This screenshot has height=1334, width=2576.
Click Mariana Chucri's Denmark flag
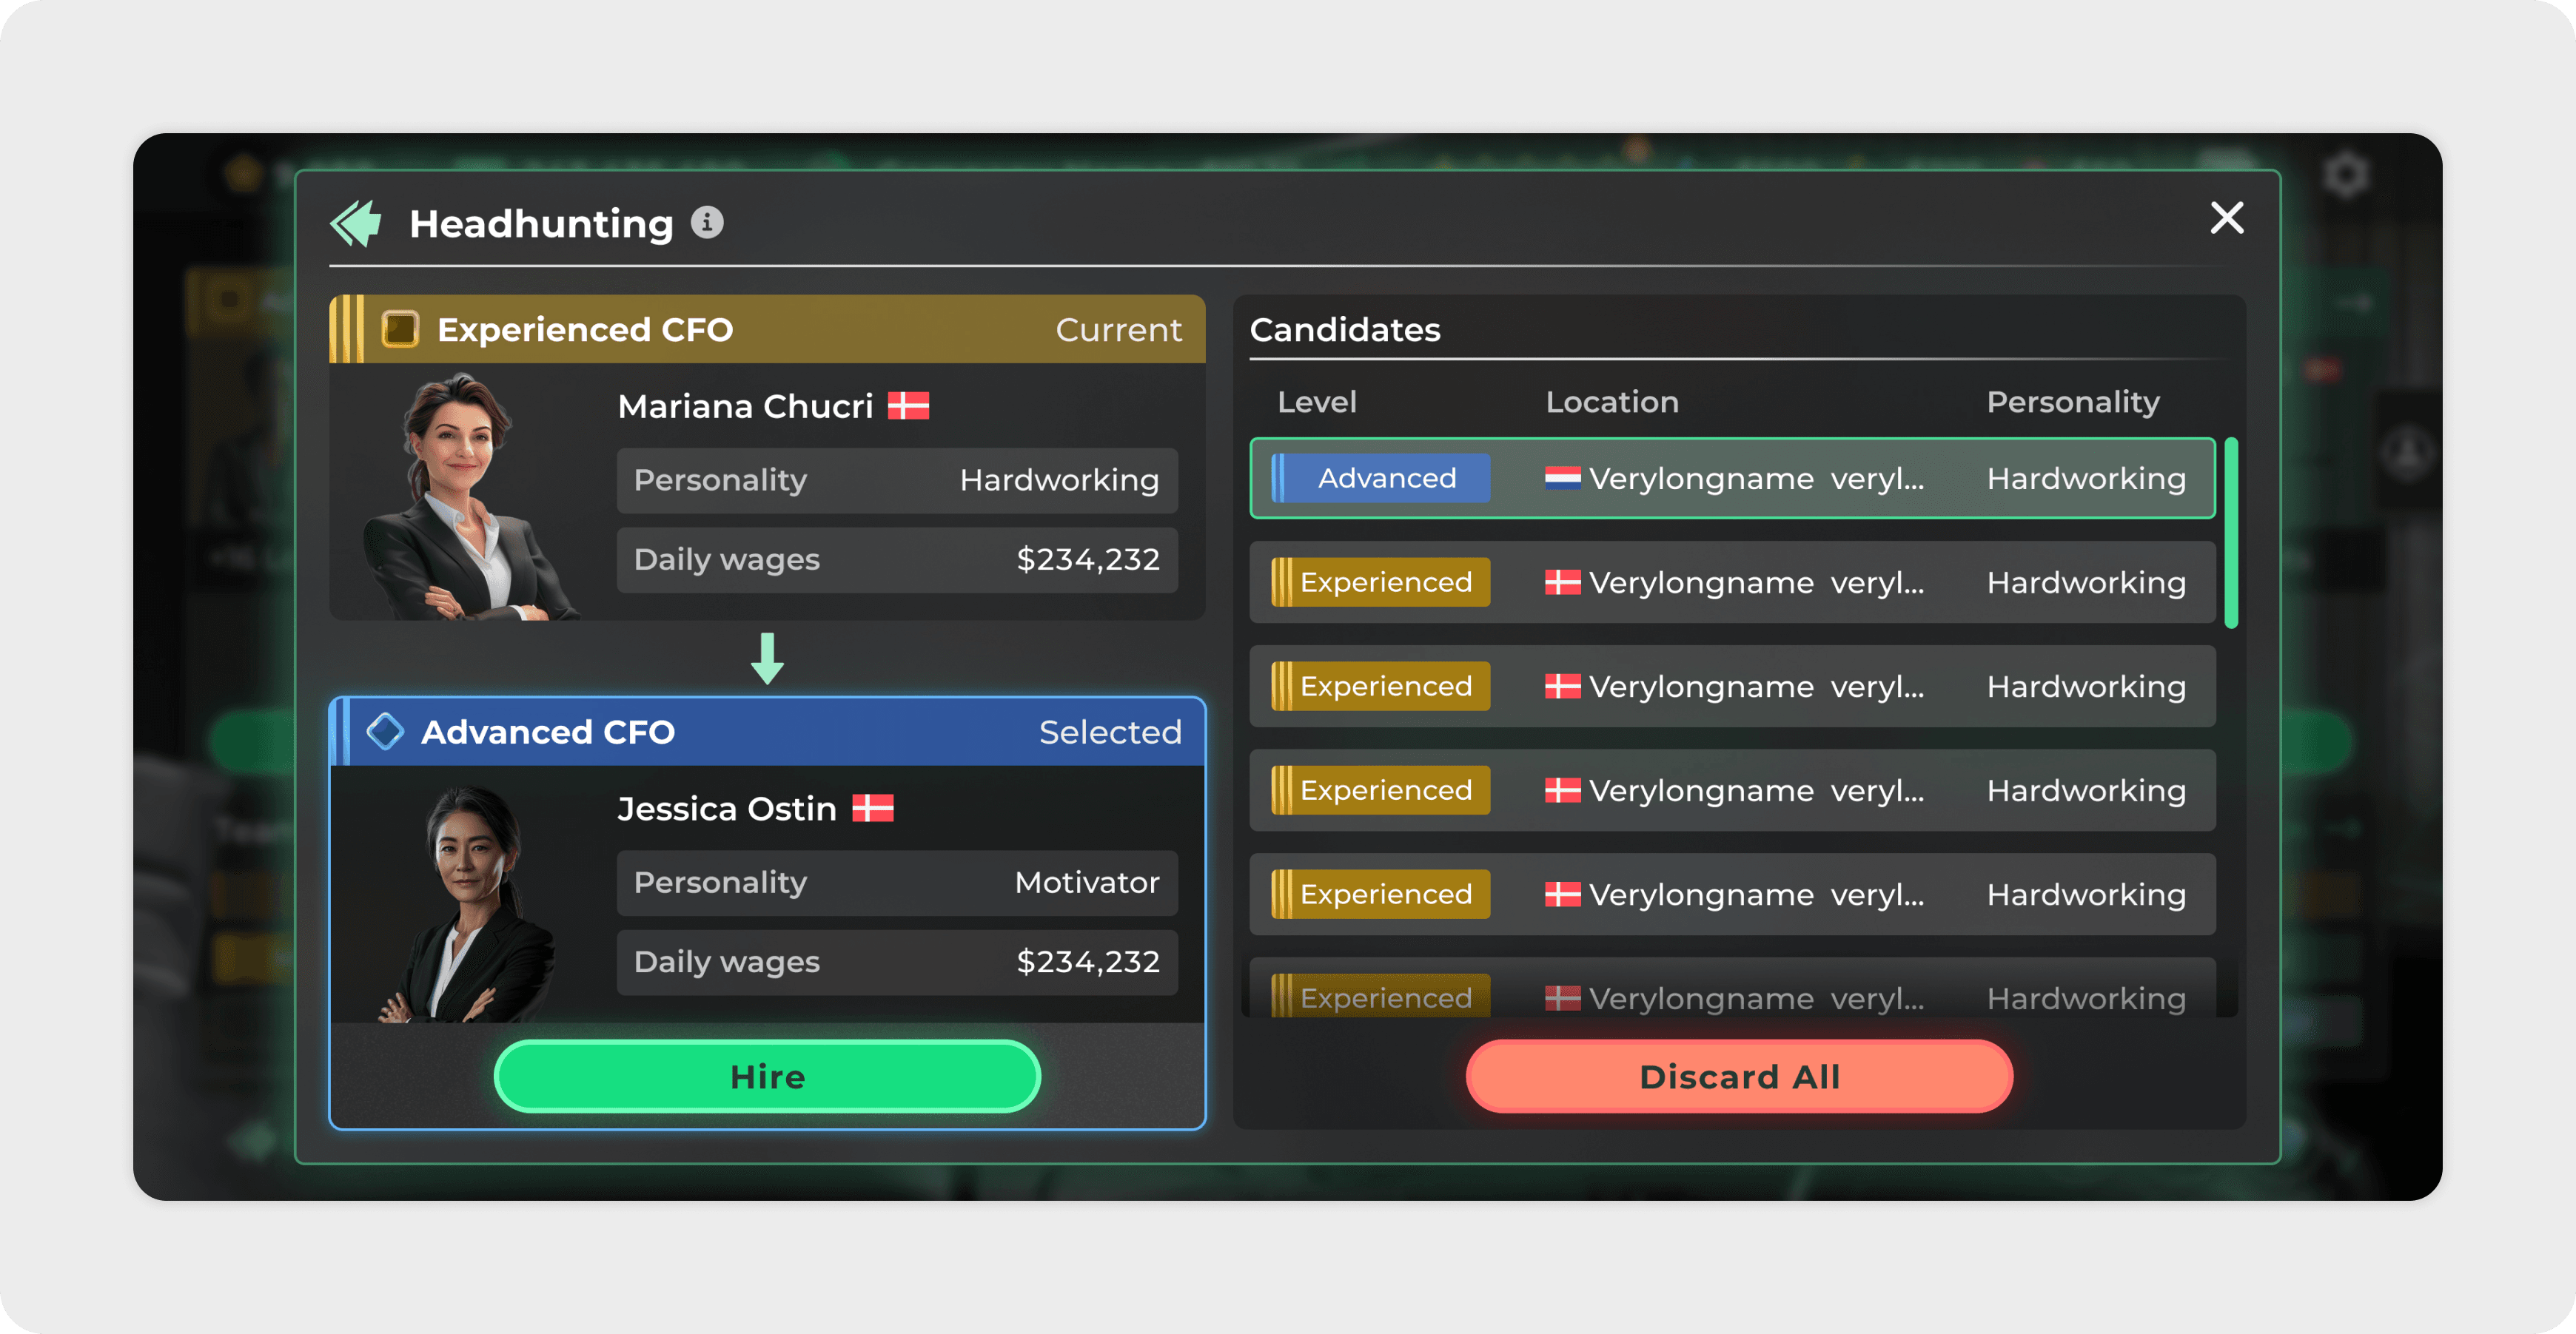(908, 405)
